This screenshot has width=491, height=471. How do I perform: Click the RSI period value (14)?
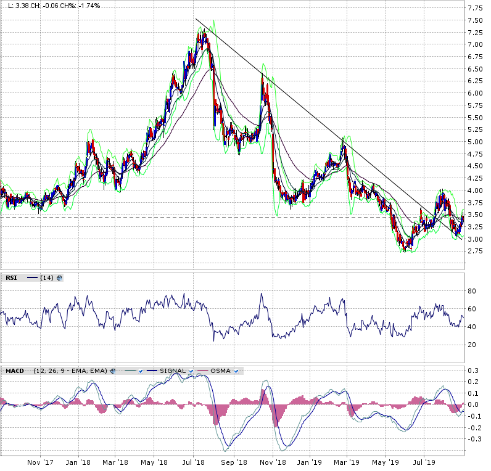(47, 278)
